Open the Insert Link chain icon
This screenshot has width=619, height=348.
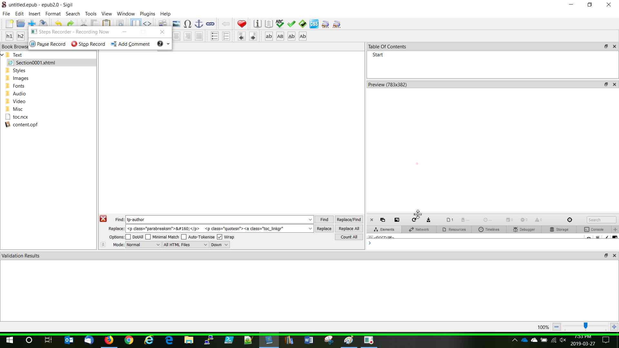[210, 24]
